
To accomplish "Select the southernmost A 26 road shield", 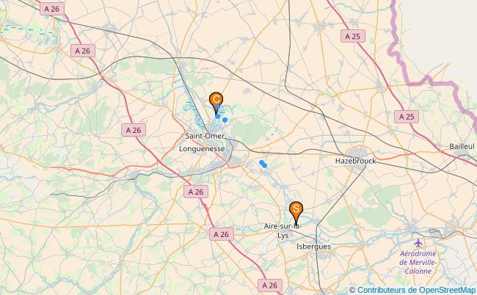I will (270, 285).
